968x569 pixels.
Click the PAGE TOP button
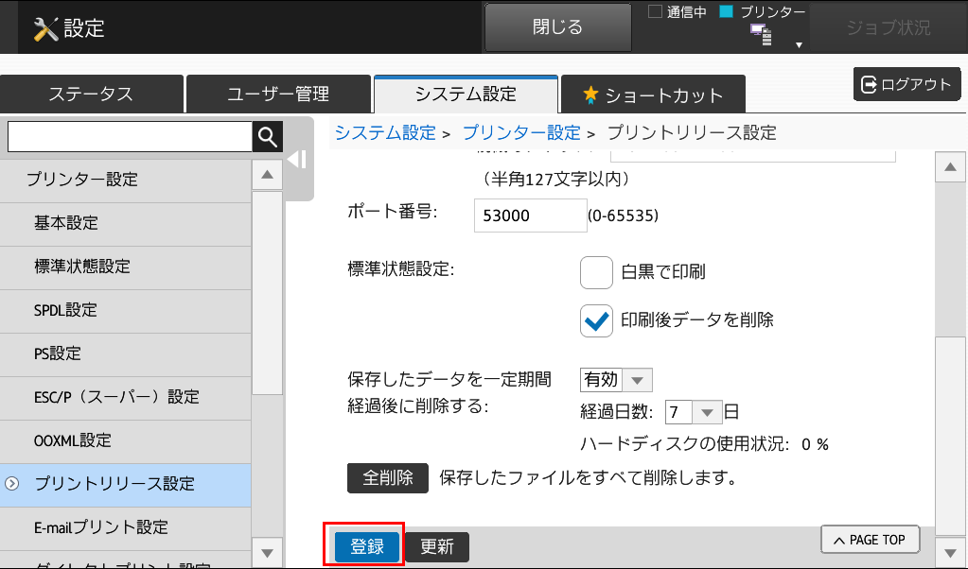871,540
